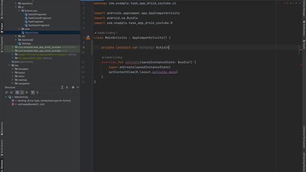Expand the layout resource folder

tap(12, 73)
